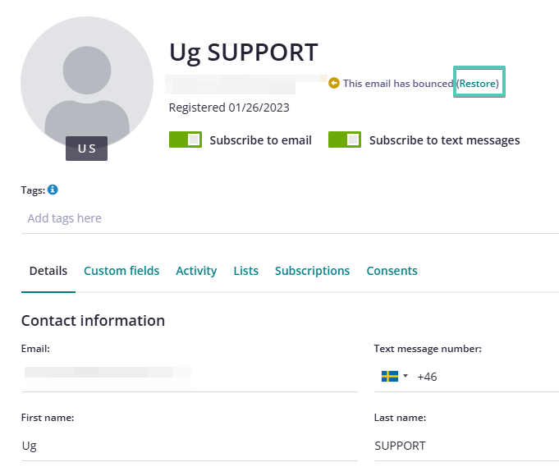Click the Email input field

pos(190,377)
